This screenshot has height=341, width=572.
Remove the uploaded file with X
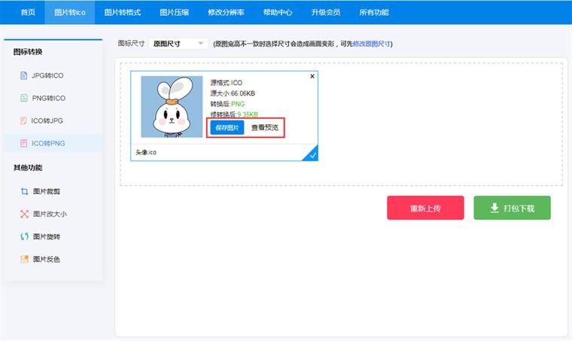pos(312,76)
